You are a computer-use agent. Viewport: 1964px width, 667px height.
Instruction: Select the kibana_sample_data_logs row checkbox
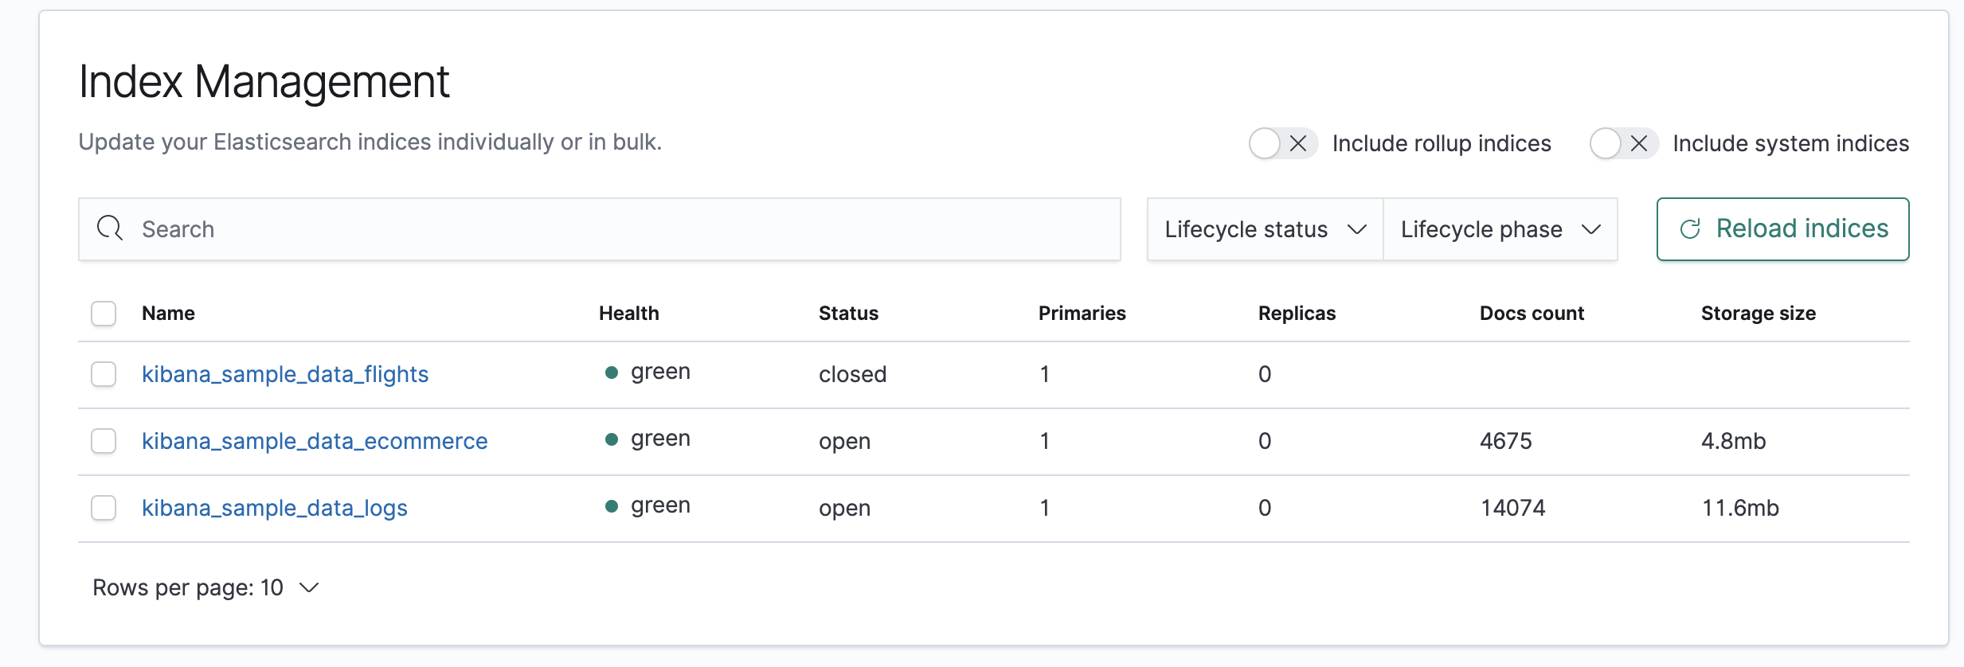point(104,508)
